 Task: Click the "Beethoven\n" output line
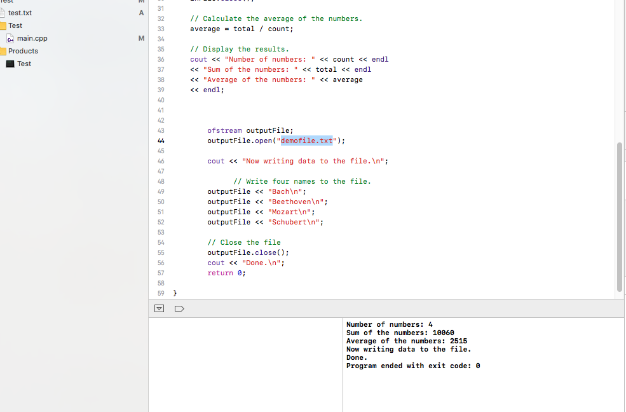click(268, 202)
